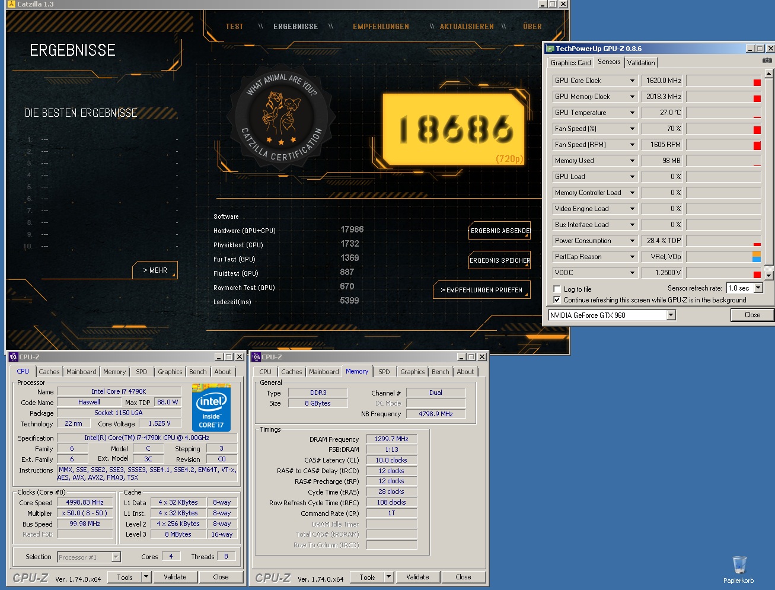Open the GPU Memory Clock sensor dropdown
The width and height of the screenshot is (775, 590).
click(632, 97)
